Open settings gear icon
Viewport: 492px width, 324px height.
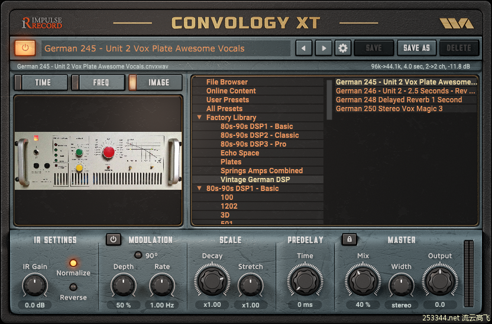[342, 48]
